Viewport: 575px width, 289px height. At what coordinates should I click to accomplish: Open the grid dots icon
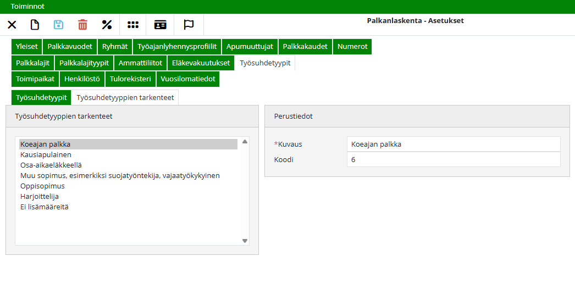(133, 25)
